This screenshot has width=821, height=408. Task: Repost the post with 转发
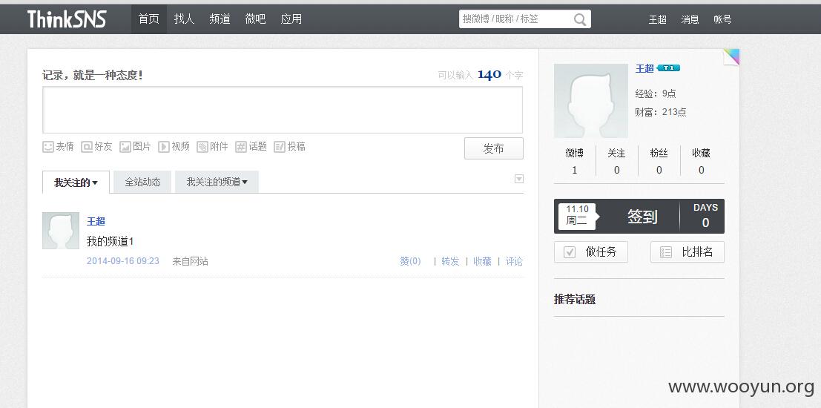pos(450,261)
